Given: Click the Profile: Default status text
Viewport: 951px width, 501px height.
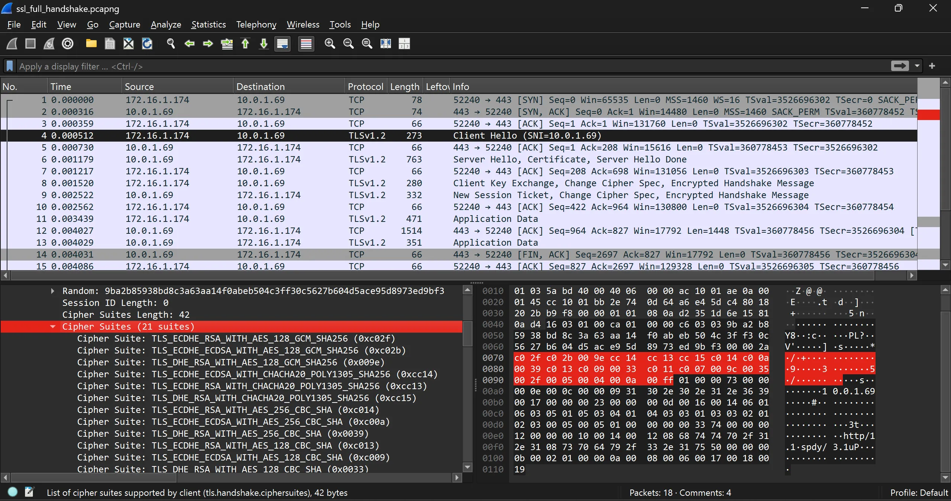Looking at the screenshot, I should (919, 492).
